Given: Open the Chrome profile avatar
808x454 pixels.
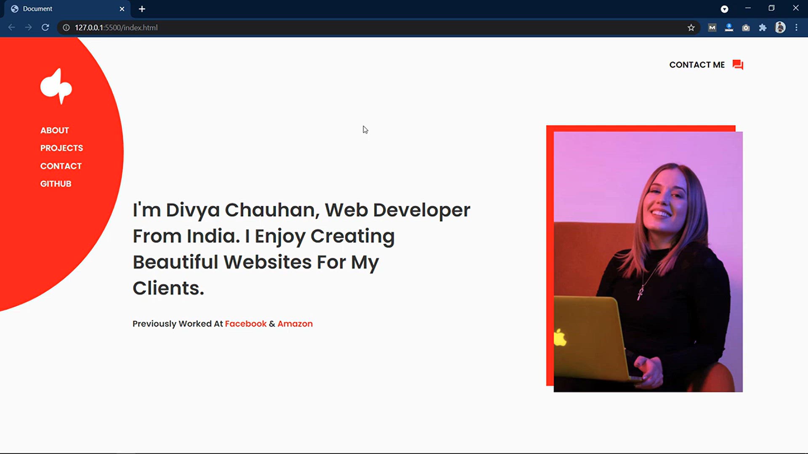Looking at the screenshot, I should 780,27.
